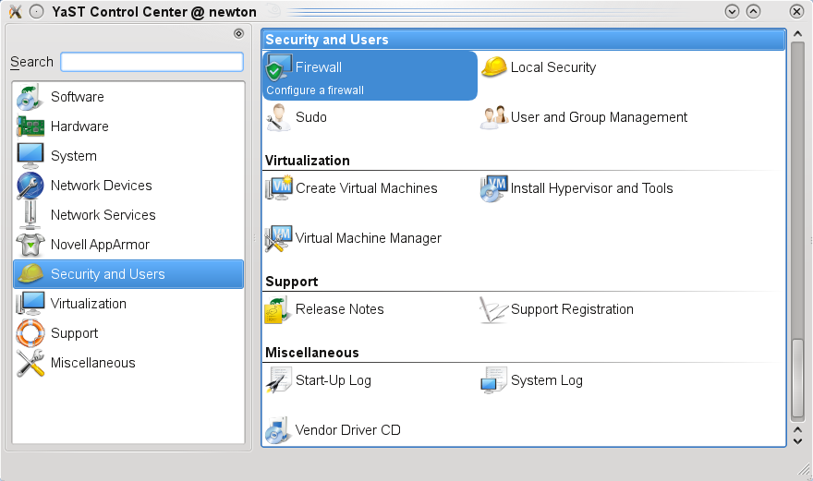Click the YaST title bar app icon
The image size is (813, 481).
[x=15, y=11]
